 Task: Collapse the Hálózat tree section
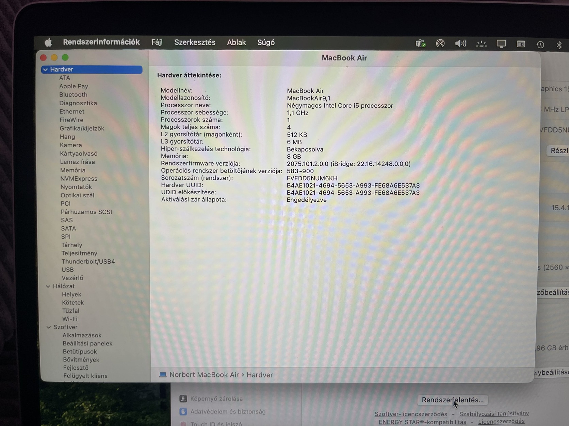pyautogui.click(x=48, y=286)
